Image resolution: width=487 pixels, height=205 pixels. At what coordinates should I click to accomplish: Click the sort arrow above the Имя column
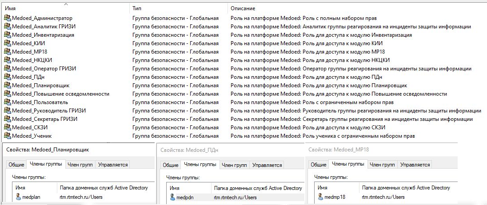65,4
